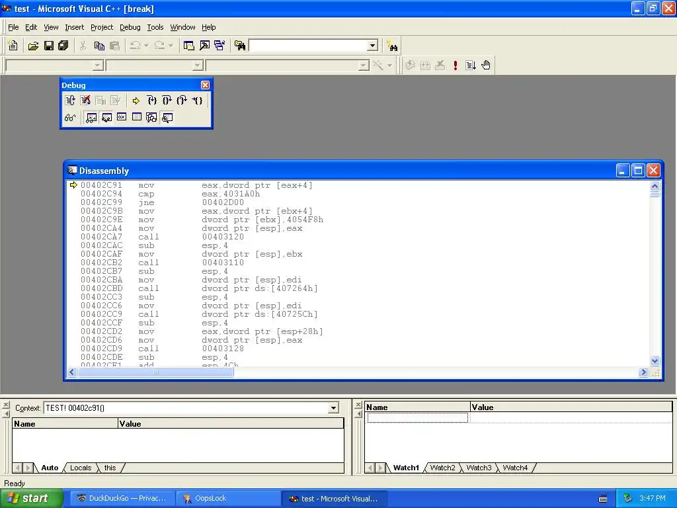Select disassembly line 00402CD9 call 00403128
677x508 pixels.
163,349
